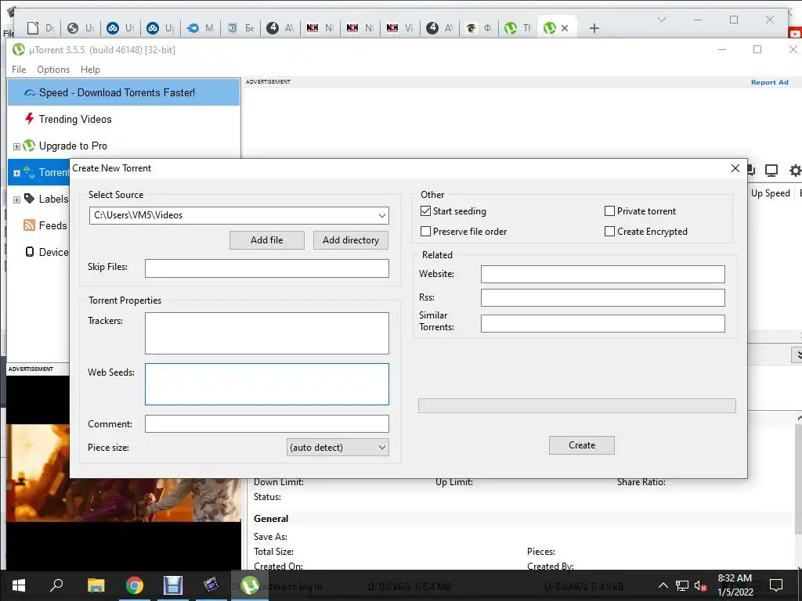Close the Create New Torrent dialog
The height and width of the screenshot is (601, 802).
pyautogui.click(x=735, y=168)
